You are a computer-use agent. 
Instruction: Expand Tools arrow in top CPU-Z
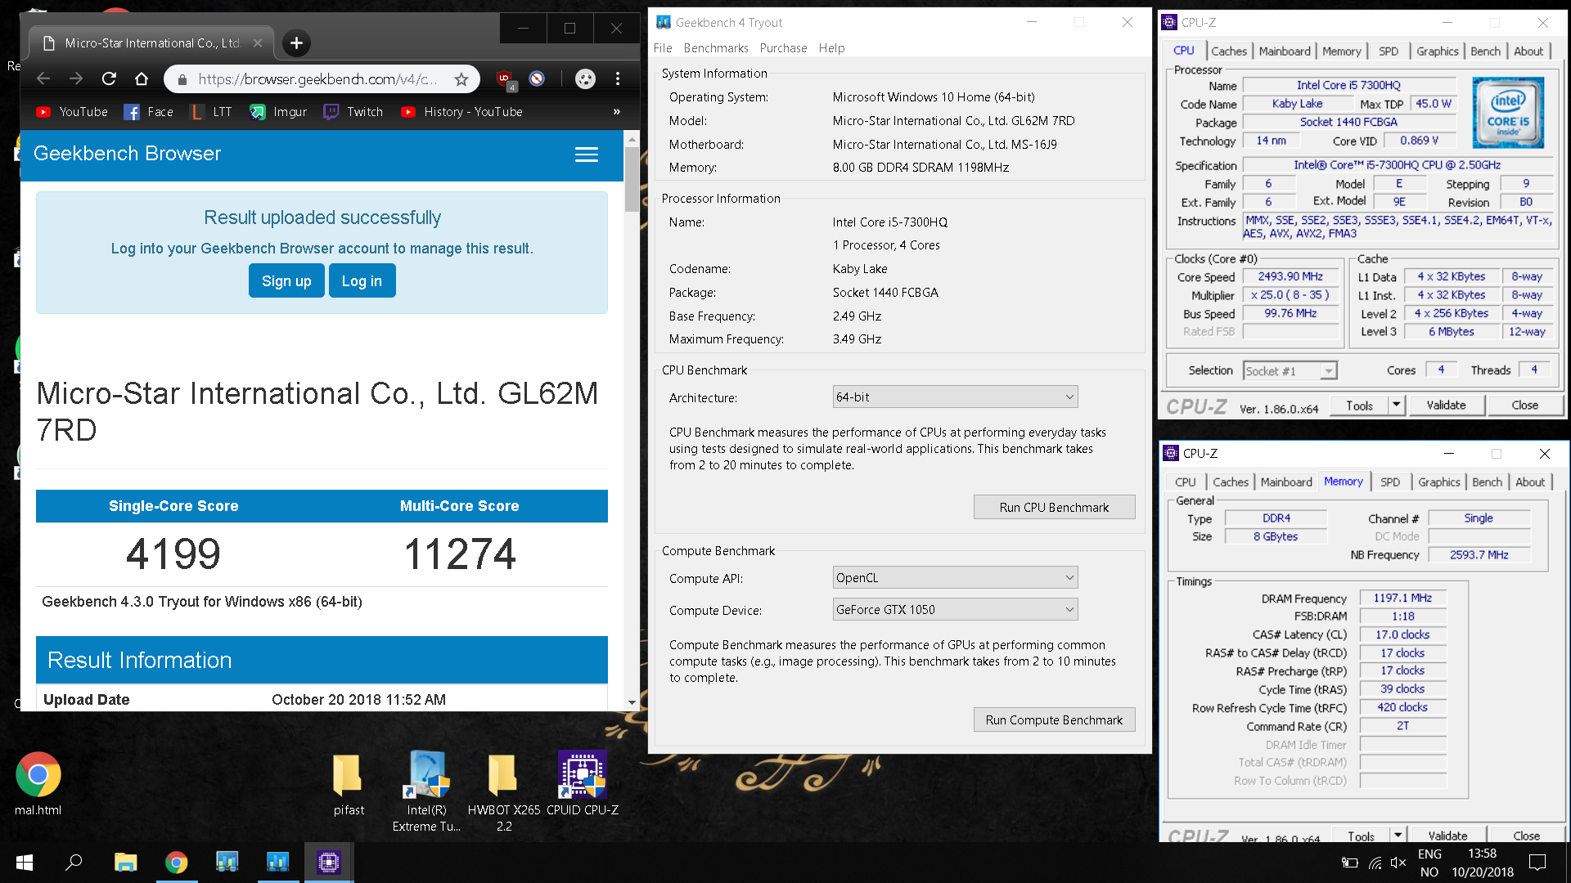1397,406
